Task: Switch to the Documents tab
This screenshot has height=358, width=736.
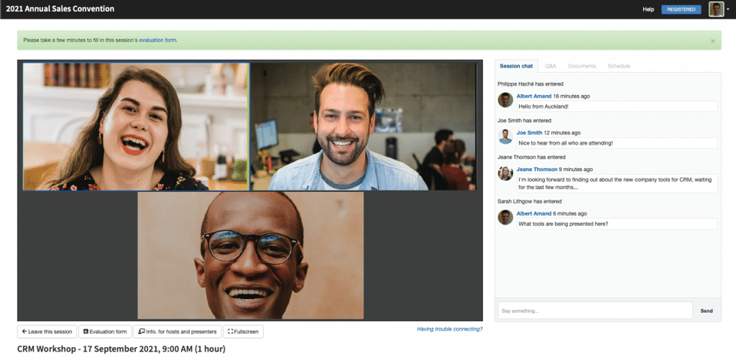Action: click(x=582, y=66)
